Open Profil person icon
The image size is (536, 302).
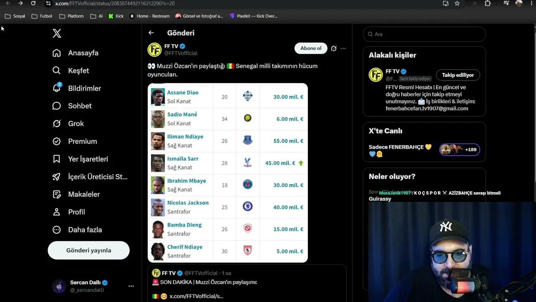point(57,212)
